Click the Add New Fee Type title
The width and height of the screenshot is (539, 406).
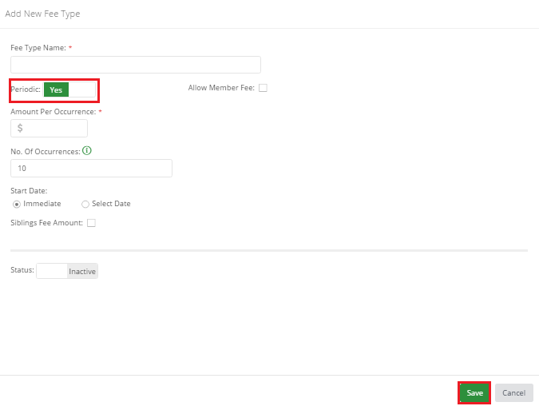coord(42,14)
